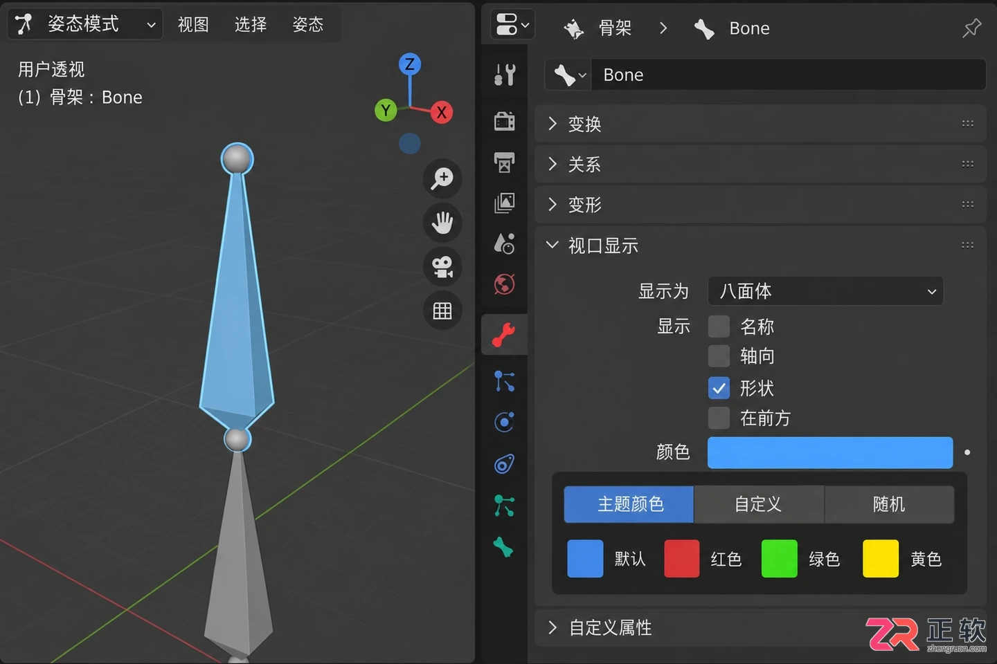Click the Z axis on navigation gizmo
The height and width of the screenshot is (664, 997).
(410, 64)
